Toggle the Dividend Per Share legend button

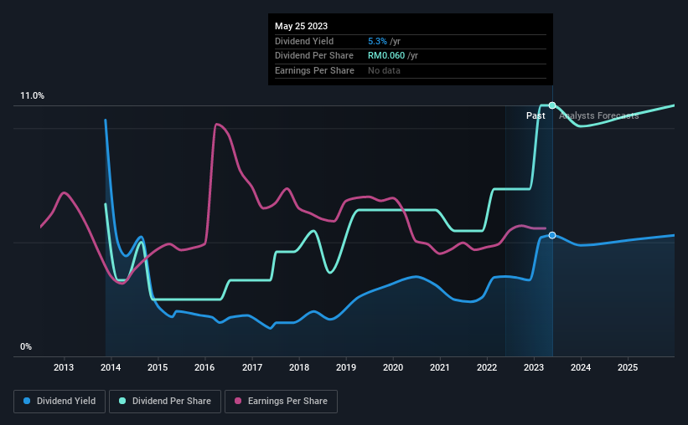[x=165, y=401]
